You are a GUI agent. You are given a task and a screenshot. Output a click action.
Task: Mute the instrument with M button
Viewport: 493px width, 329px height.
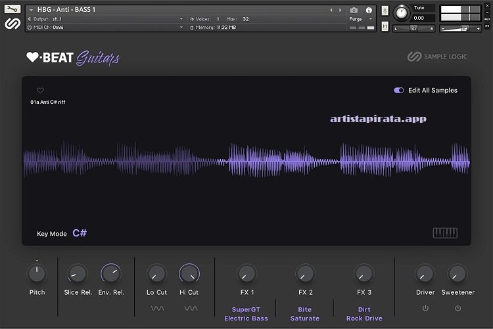pyautogui.click(x=385, y=26)
